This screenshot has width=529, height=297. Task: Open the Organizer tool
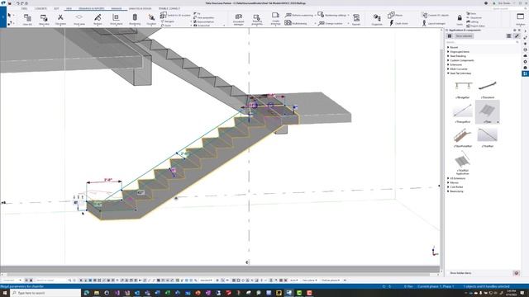[377, 20]
